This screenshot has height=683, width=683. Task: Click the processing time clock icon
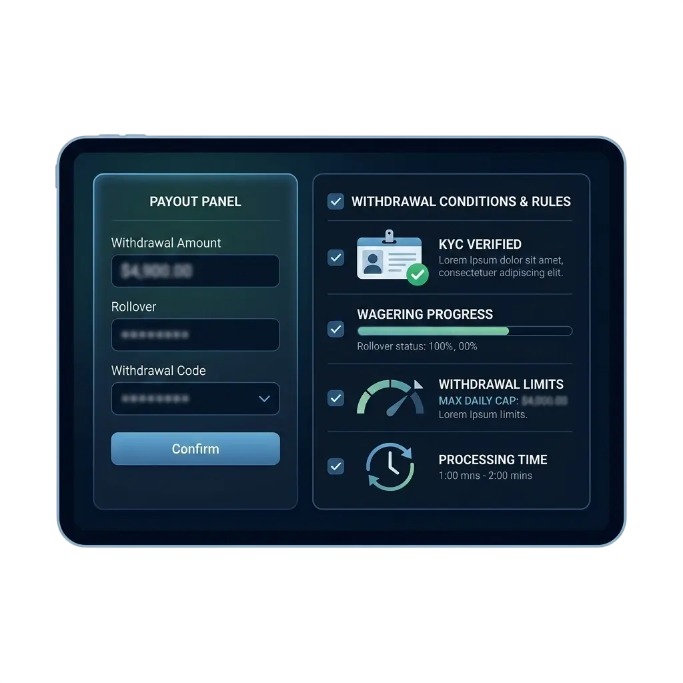tap(390, 466)
